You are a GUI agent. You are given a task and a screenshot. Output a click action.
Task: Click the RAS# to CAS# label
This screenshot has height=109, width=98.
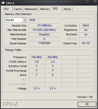(18, 66)
